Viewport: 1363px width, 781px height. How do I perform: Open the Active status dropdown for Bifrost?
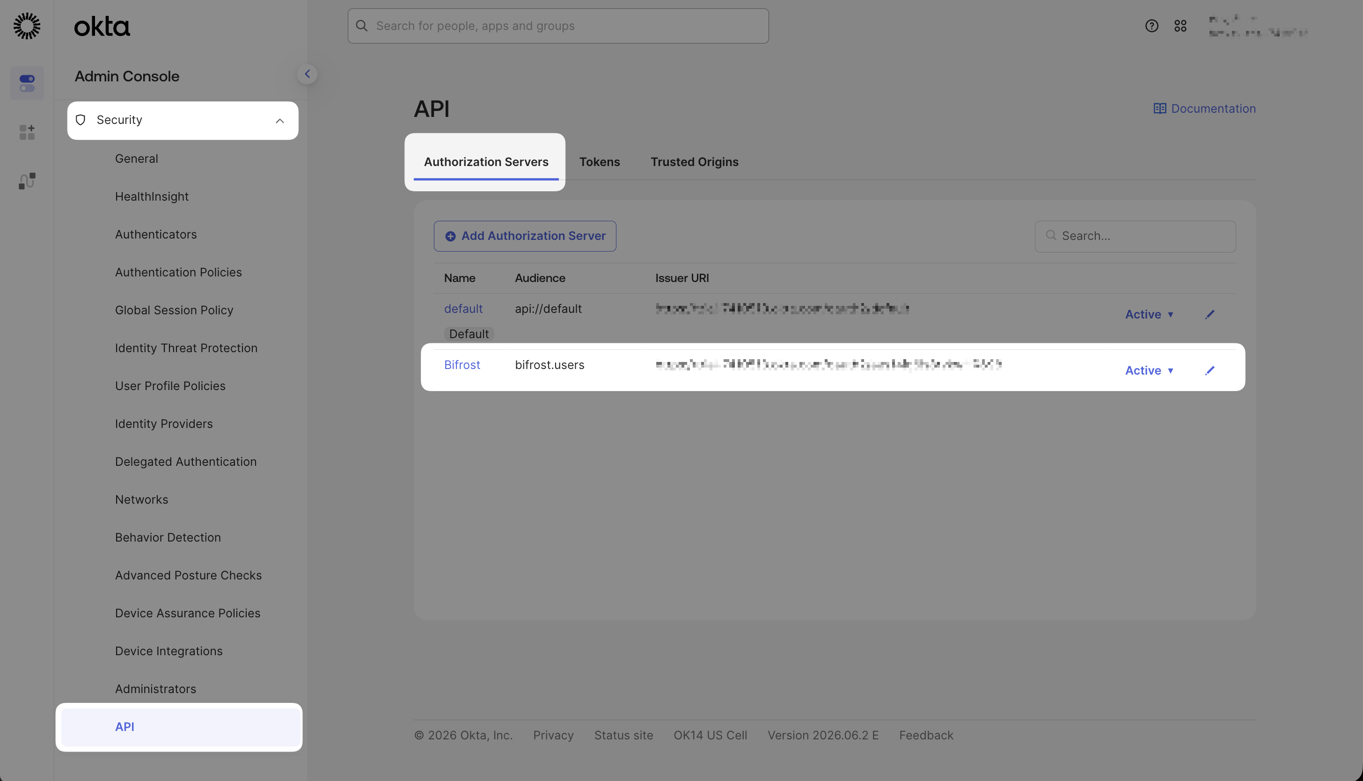[x=1150, y=371]
